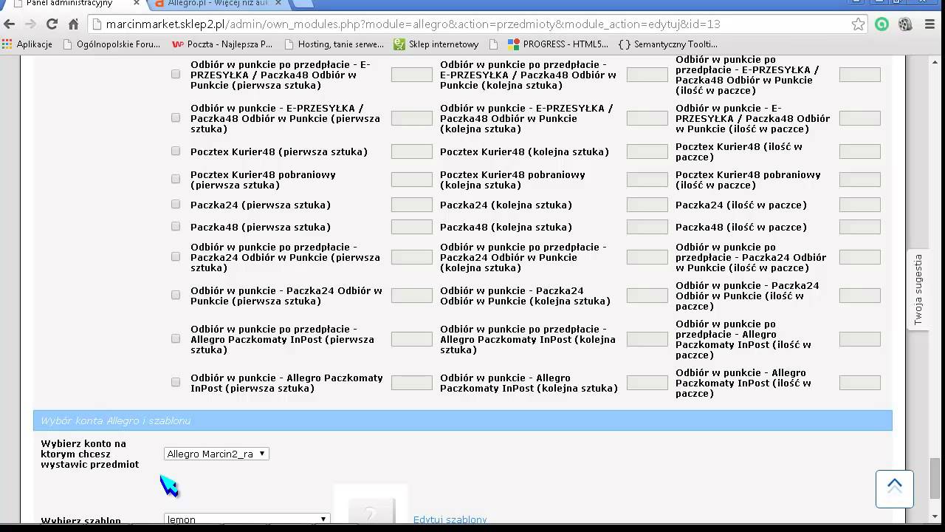The width and height of the screenshot is (945, 532).
Task: Open the green circular extension icon
Action: coord(882,24)
